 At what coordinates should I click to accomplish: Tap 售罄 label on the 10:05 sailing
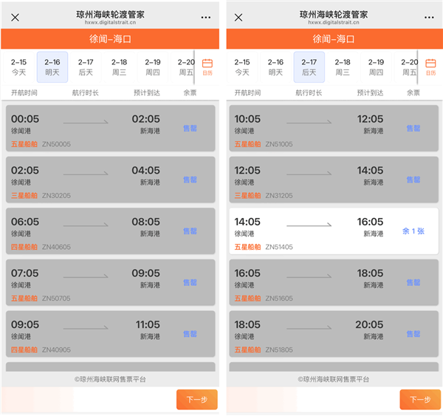[x=413, y=129]
